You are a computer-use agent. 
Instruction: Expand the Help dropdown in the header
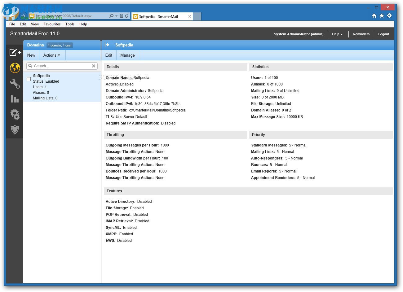coord(337,34)
